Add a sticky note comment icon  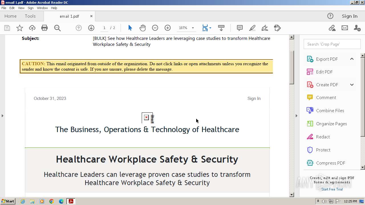click(240, 28)
